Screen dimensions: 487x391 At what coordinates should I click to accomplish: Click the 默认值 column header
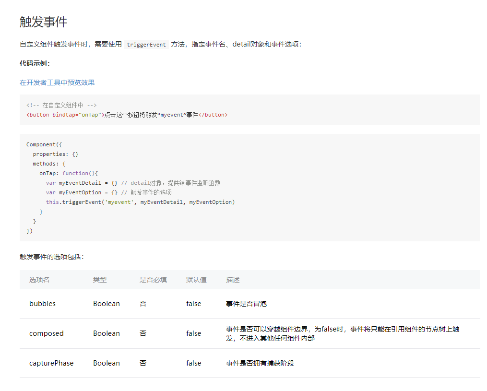pyautogui.click(x=196, y=280)
